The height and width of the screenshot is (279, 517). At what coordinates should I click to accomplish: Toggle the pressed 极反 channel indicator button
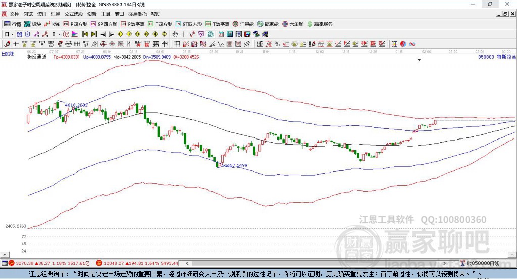pyautogui.click(x=66, y=34)
